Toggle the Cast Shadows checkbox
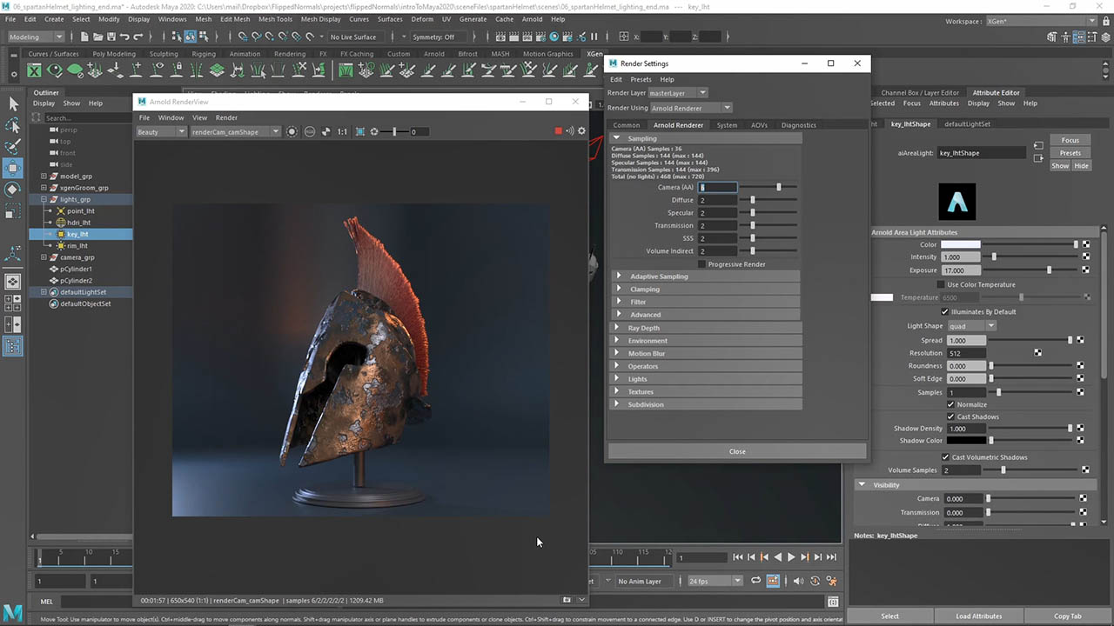Screen dimensions: 1114x626 pyautogui.click(x=951, y=416)
